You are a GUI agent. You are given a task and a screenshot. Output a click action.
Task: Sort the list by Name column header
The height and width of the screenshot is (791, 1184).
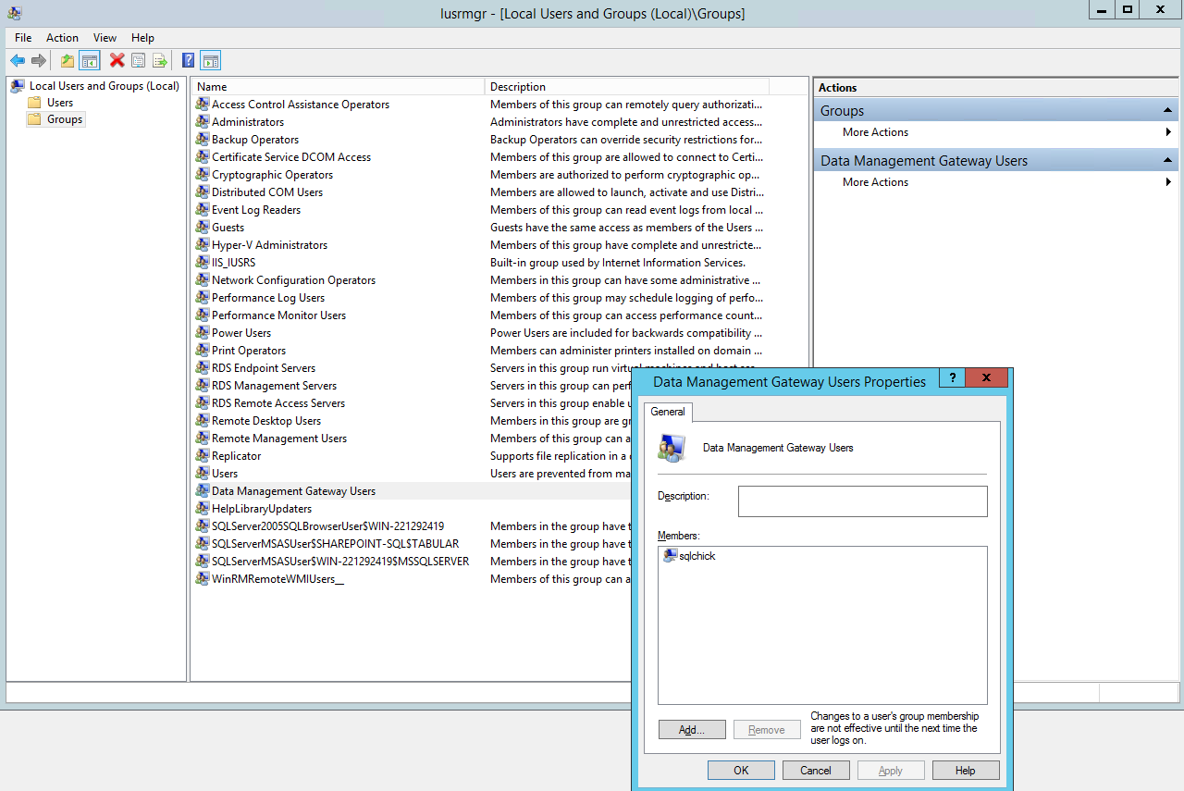[x=339, y=87]
